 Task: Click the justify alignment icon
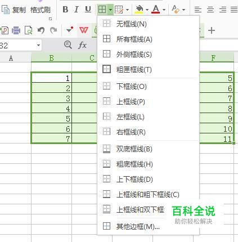[234, 10]
